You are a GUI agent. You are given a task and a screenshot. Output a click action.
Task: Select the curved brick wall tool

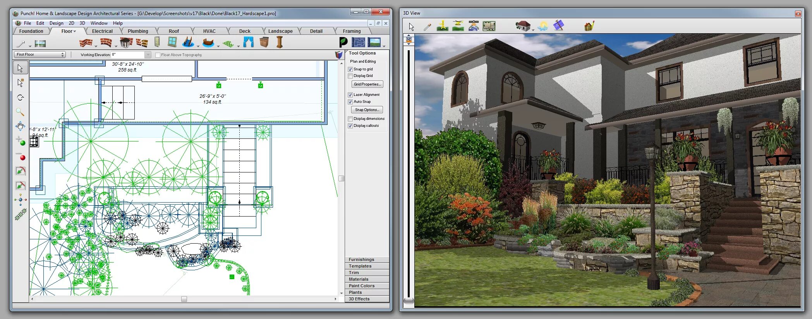106,42
